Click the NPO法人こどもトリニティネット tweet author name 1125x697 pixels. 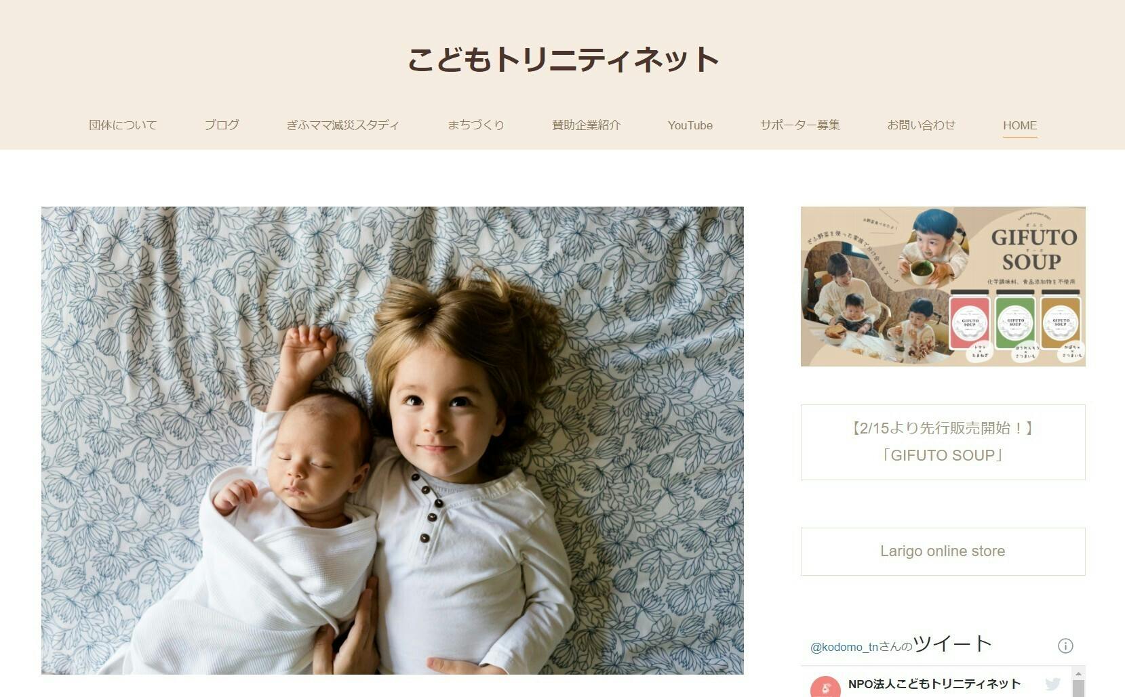934,684
